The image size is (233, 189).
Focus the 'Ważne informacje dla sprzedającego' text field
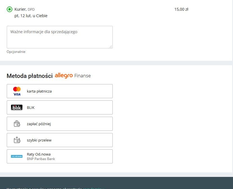[x=60, y=37]
